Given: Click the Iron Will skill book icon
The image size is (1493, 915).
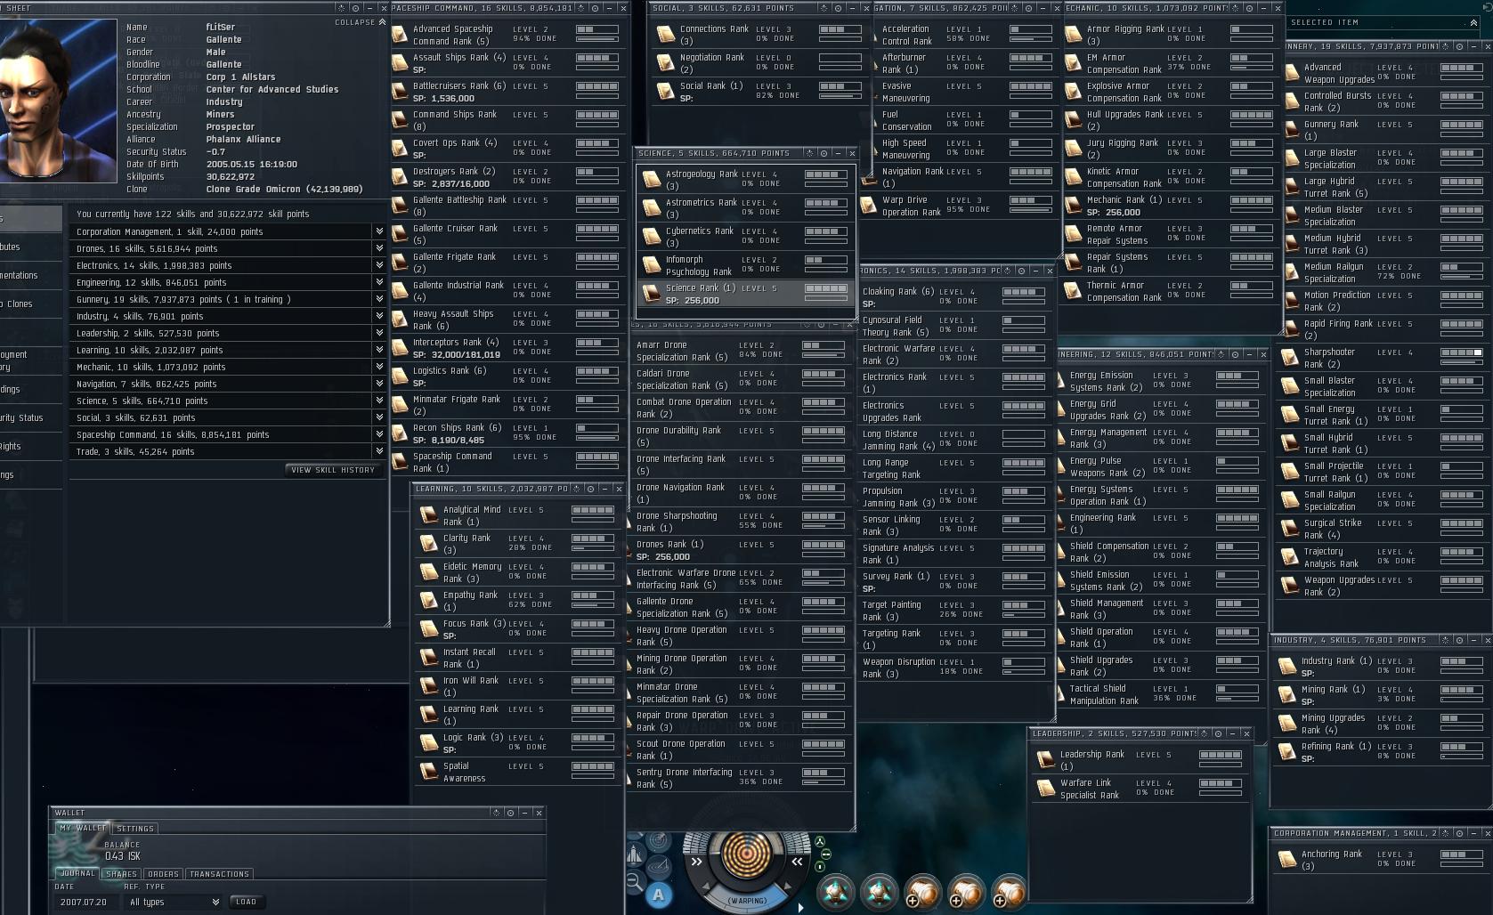Looking at the screenshot, I should [428, 686].
